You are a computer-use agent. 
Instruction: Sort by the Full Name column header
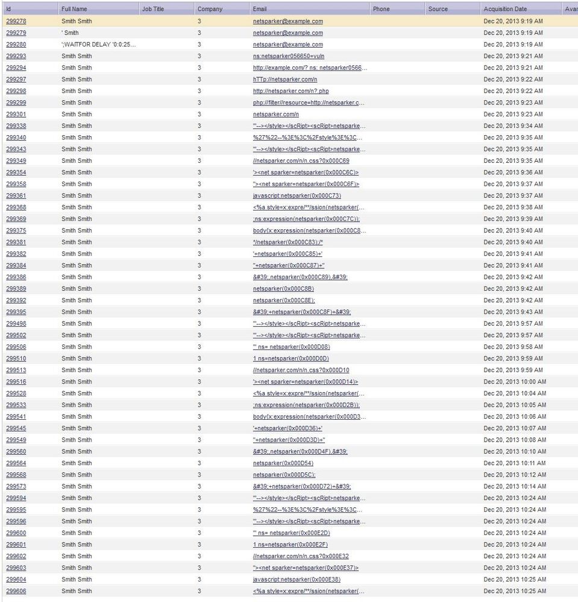(x=74, y=9)
